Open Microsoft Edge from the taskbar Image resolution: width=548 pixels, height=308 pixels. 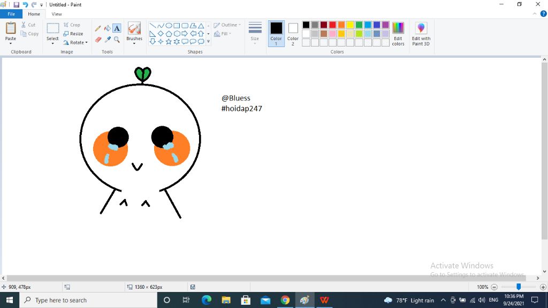click(x=207, y=300)
